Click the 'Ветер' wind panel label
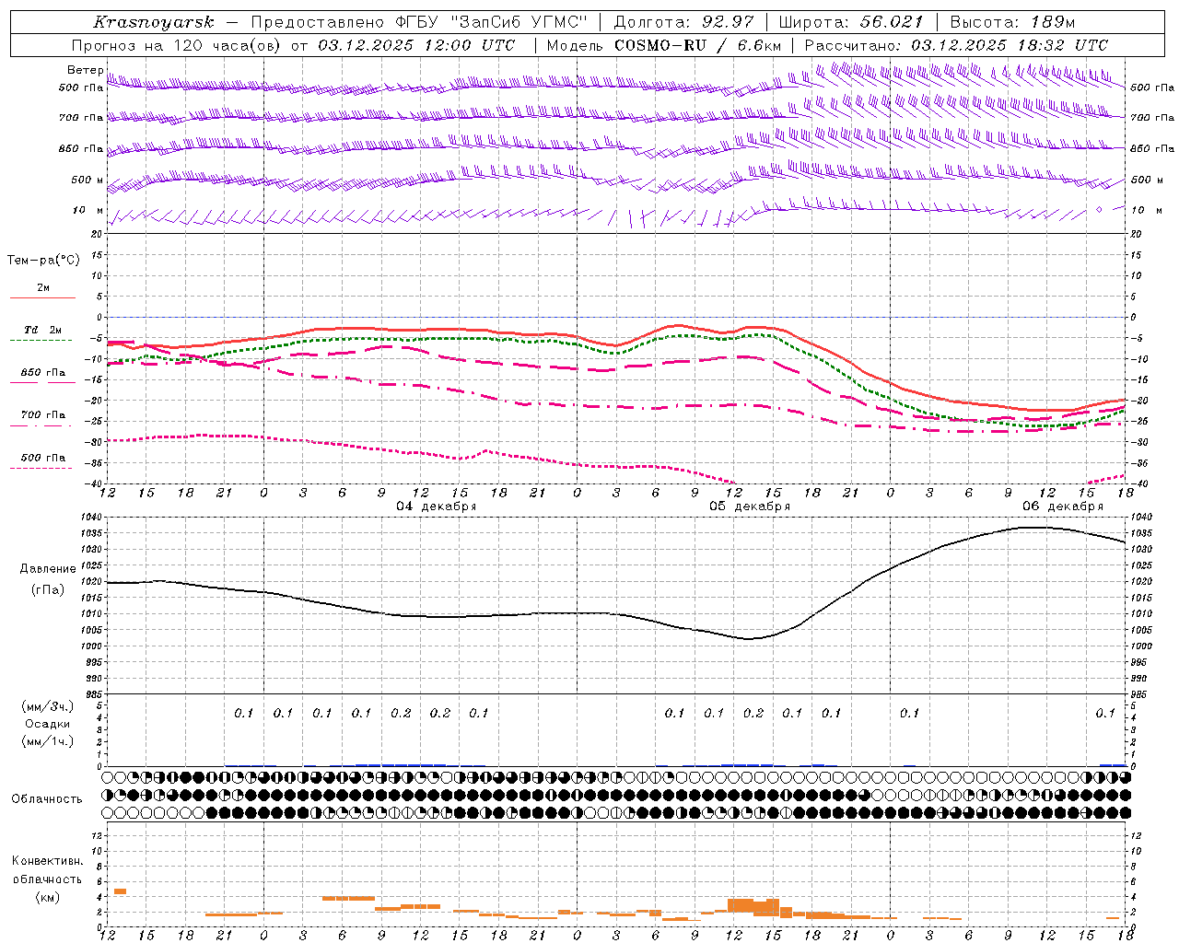Viewport: 1179px width, 943px height. click(x=86, y=70)
